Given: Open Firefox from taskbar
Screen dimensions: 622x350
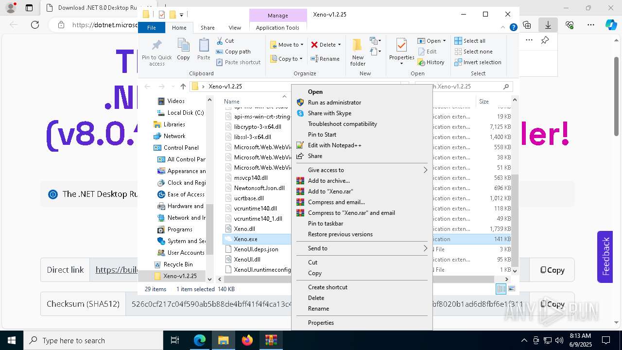Looking at the screenshot, I should (247, 340).
